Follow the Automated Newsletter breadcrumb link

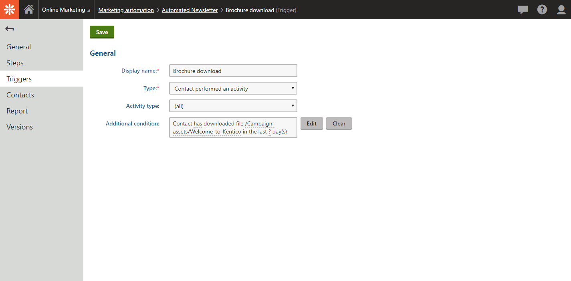(190, 10)
